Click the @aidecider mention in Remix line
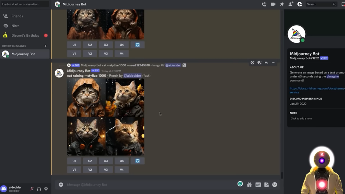 (x=132, y=75)
